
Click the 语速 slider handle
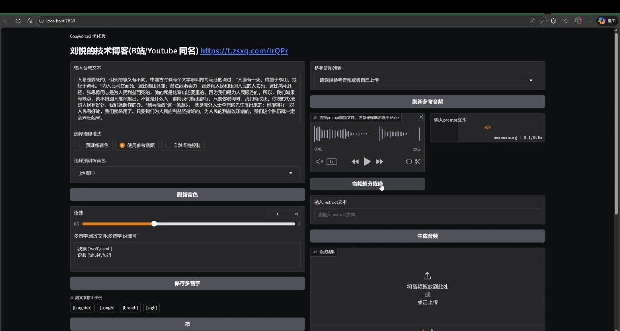click(x=154, y=224)
